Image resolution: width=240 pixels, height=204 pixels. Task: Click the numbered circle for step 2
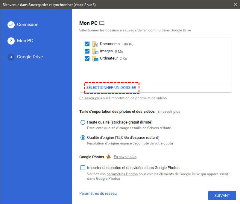point(11,41)
